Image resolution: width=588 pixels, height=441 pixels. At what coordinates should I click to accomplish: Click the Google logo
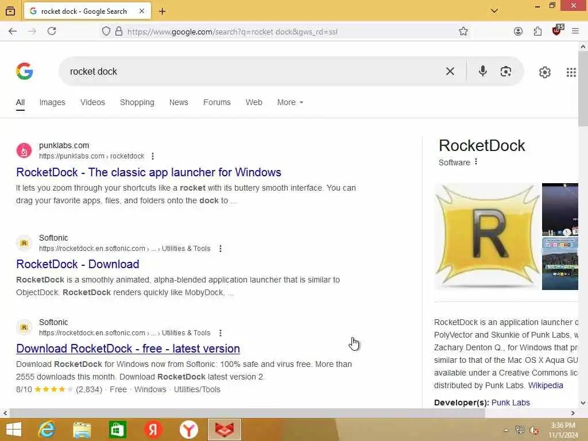(x=25, y=71)
